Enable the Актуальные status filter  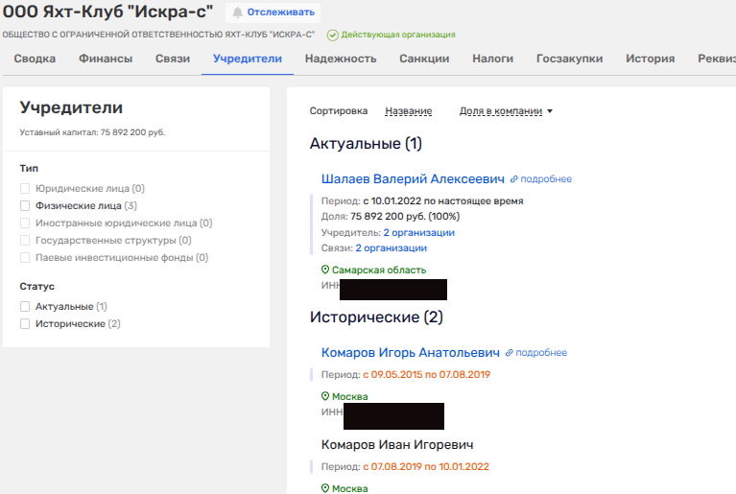25,307
